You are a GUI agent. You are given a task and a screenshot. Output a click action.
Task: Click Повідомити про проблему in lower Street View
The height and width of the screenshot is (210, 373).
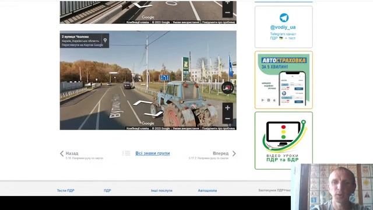pos(219,128)
